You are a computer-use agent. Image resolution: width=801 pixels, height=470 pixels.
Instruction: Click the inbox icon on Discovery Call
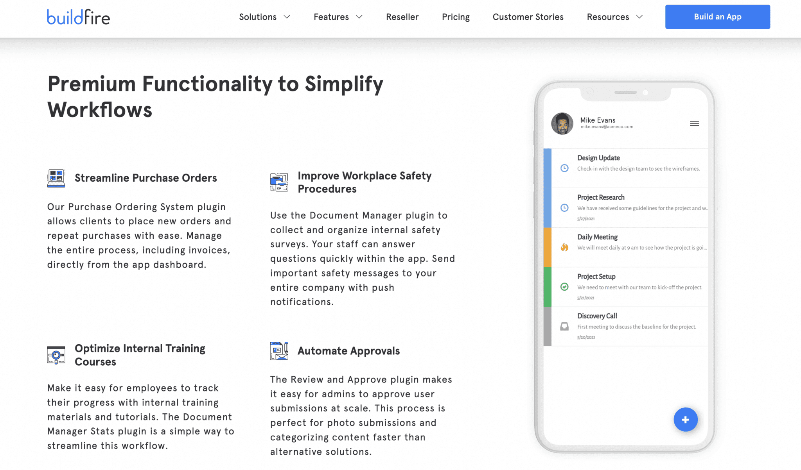564,326
